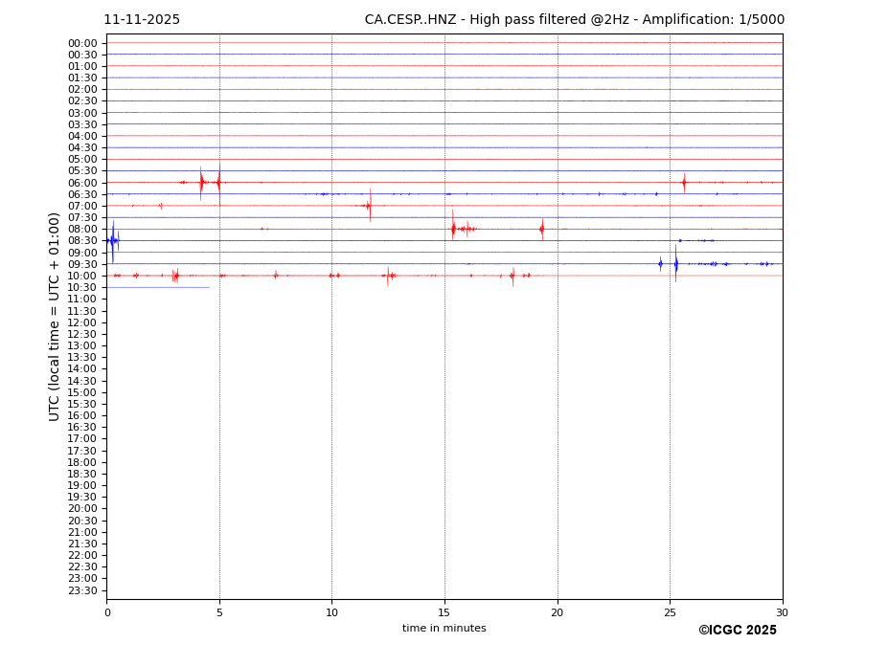This screenshot has height=666, width=888.
Task: Select the 'time in minutes' x-axis label
Action: click(x=444, y=629)
